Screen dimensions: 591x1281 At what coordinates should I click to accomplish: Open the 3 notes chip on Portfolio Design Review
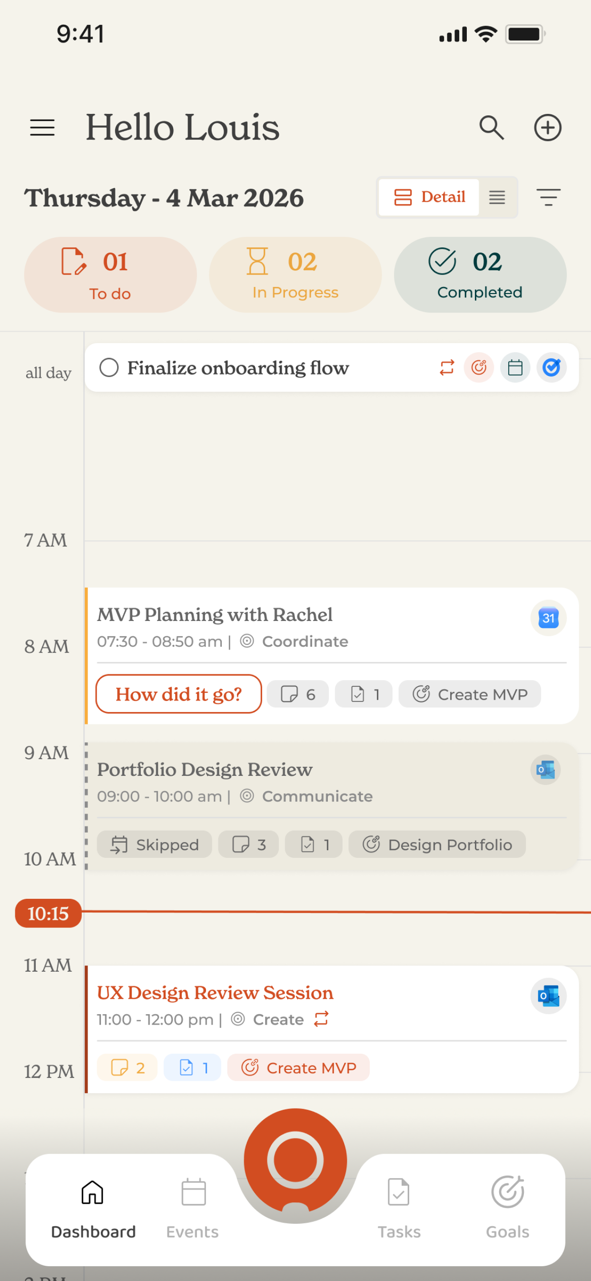[248, 844]
